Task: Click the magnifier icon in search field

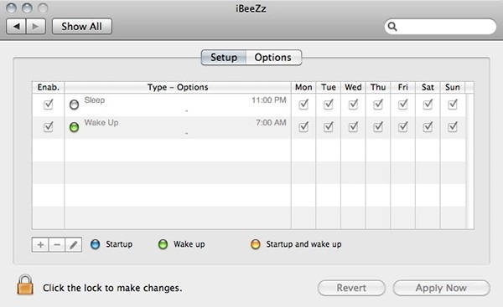Action: coord(392,27)
